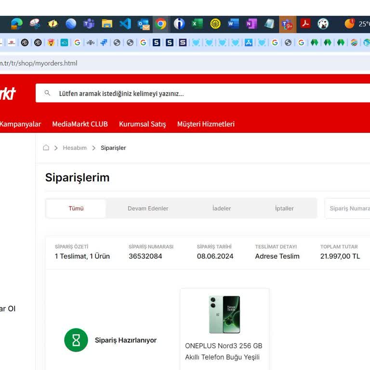Screen dimensions: 370x370
Task: Launch OneNote from the taskbar
Action: pyautogui.click(x=251, y=24)
